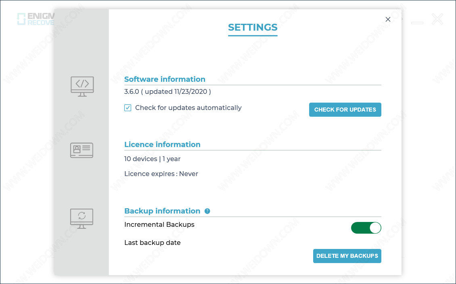Minimize the main Enigma Recovery window
The width and height of the screenshot is (456, 284).
(x=417, y=23)
